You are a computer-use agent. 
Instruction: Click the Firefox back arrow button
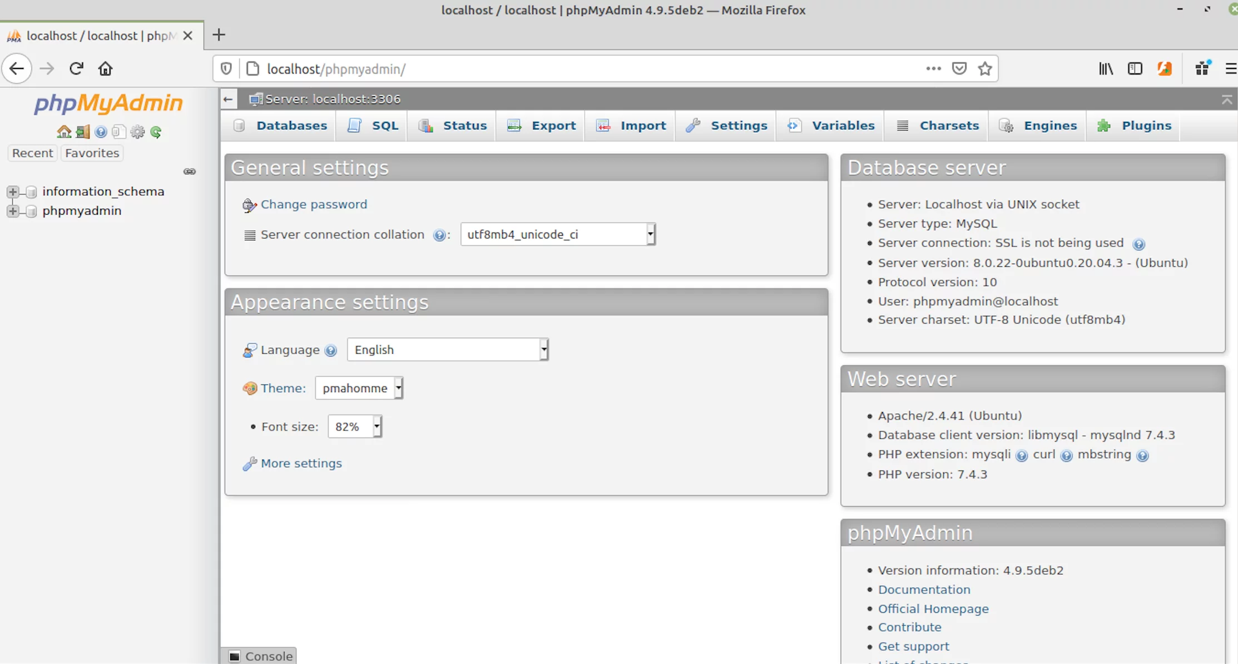click(17, 68)
